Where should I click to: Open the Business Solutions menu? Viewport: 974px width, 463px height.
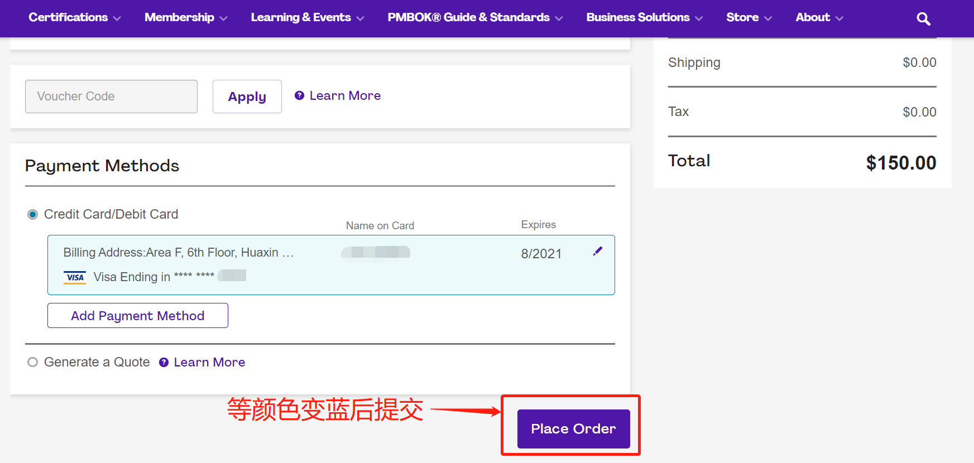coord(644,18)
